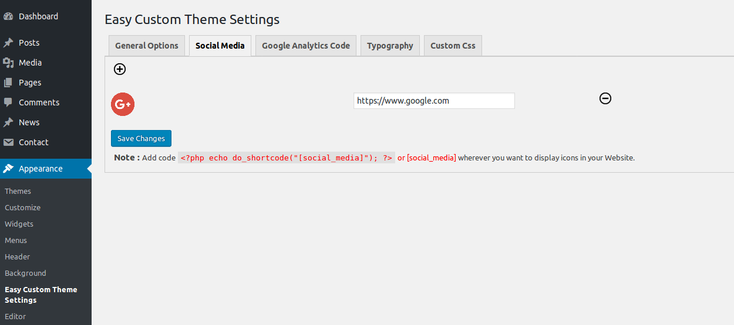Click the Dashboard gauge icon in sidebar
Screen dimensions: 734x325
click(x=8, y=16)
